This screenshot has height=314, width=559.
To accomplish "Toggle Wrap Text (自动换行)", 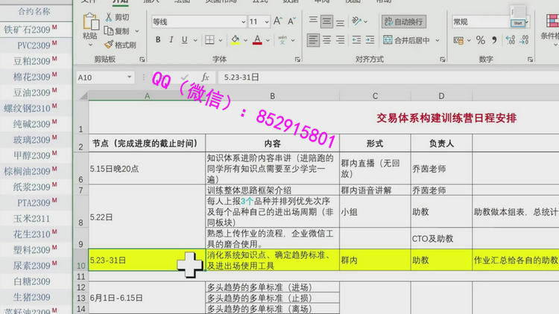I will click(x=405, y=22).
